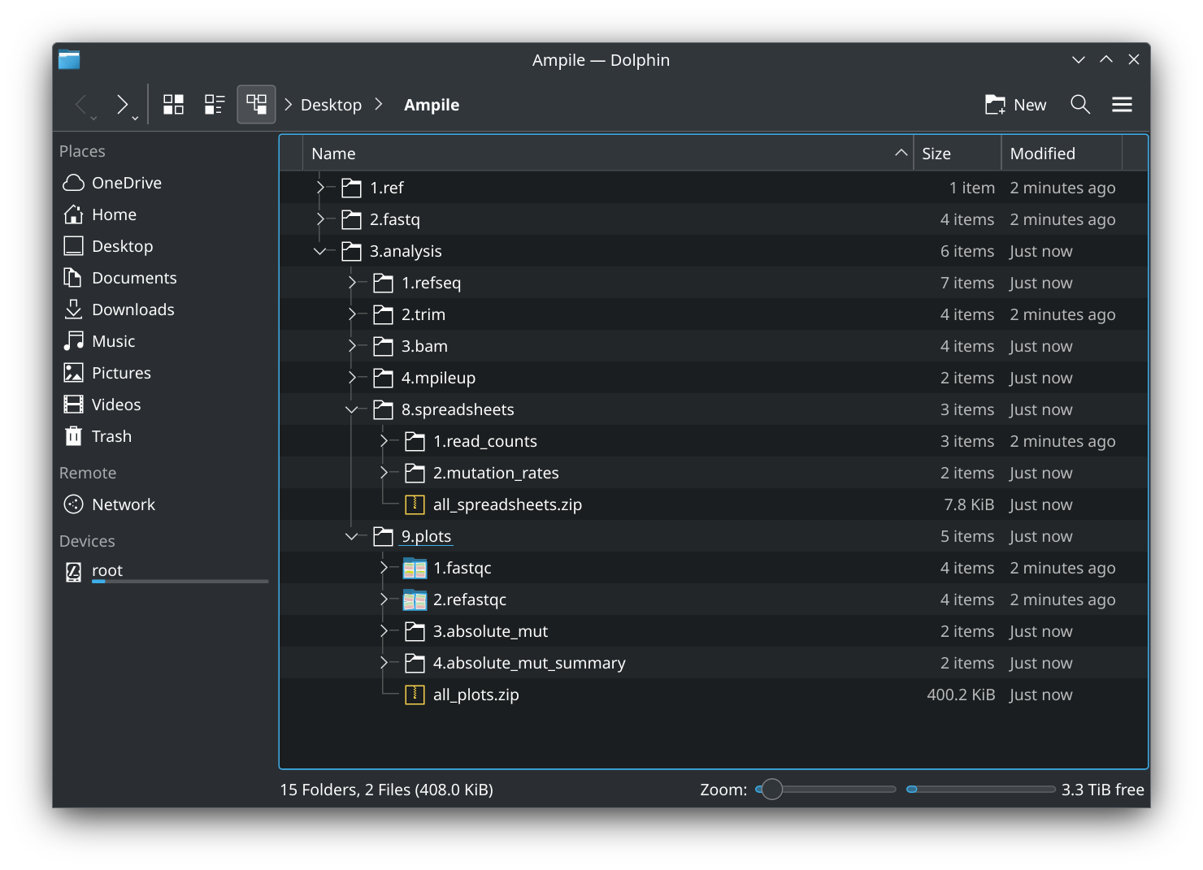1203x870 pixels.
Task: Go back with the back arrow
Action: pyautogui.click(x=81, y=104)
